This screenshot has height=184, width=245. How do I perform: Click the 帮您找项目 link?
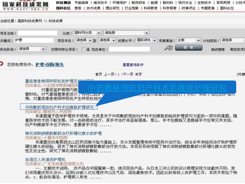pyautogui.click(x=237, y=50)
